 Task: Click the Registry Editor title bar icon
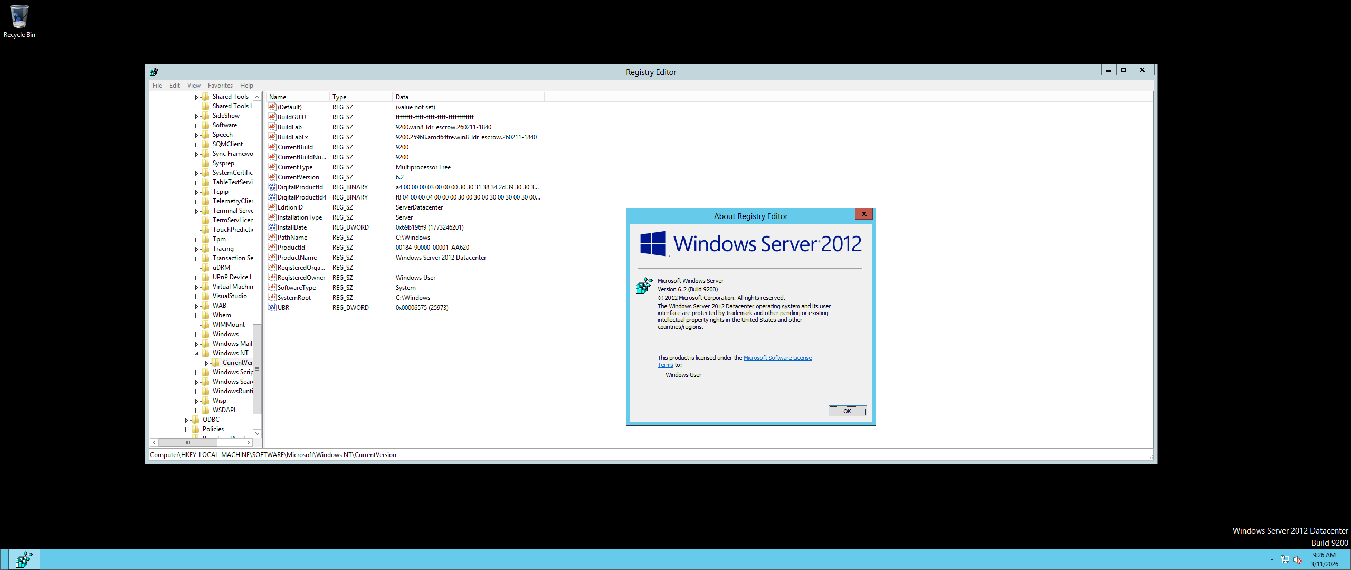[154, 72]
